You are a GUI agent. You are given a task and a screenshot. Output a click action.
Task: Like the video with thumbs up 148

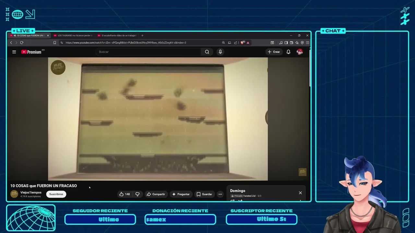(x=124, y=194)
